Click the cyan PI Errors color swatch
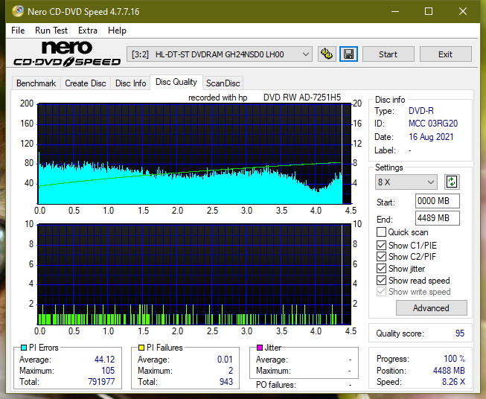 click(24, 348)
